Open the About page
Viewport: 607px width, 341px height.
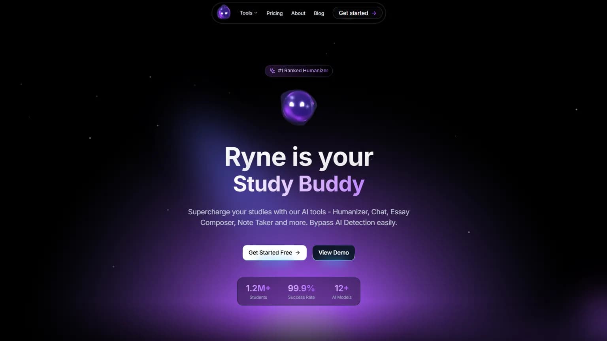[x=298, y=13]
